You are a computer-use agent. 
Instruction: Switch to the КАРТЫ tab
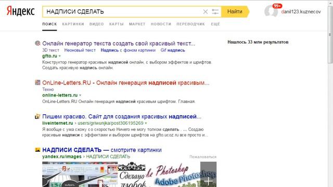click(x=117, y=24)
